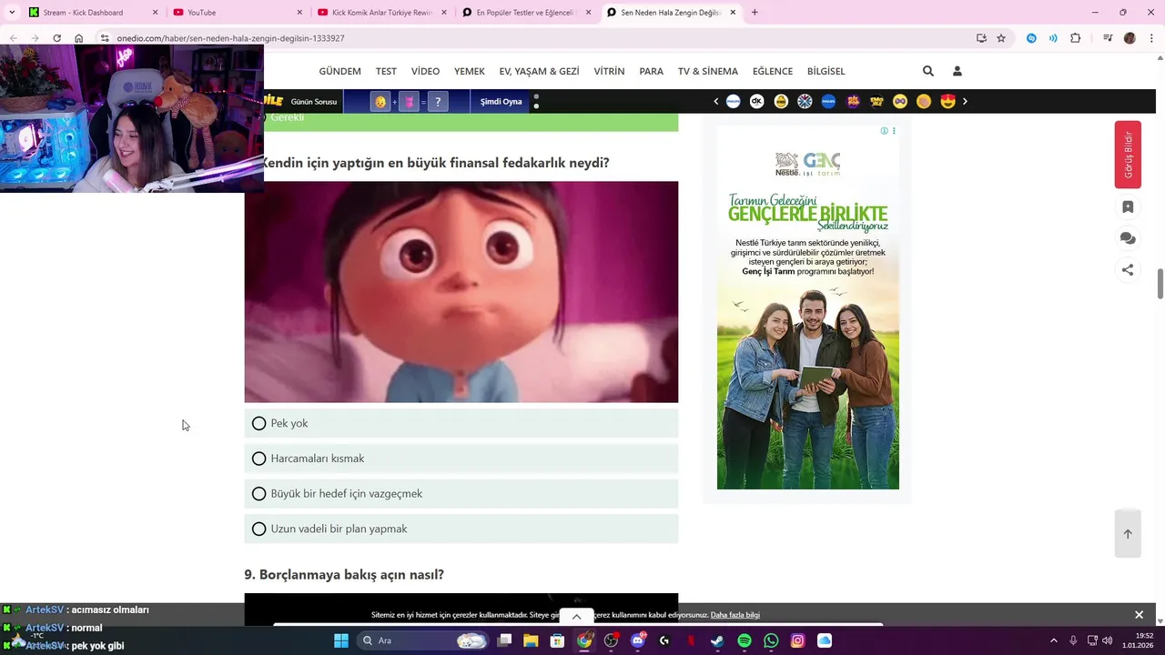Reload the page with the refresh icon
Viewport: 1165px width, 655px height.
point(56,38)
